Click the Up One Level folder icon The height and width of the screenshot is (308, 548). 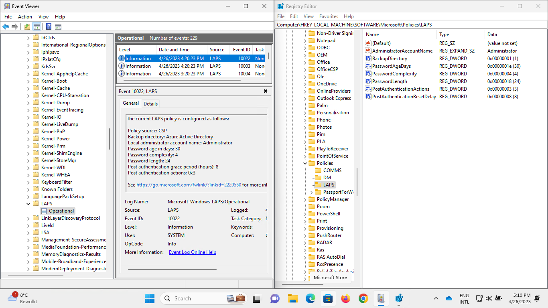tap(27, 27)
